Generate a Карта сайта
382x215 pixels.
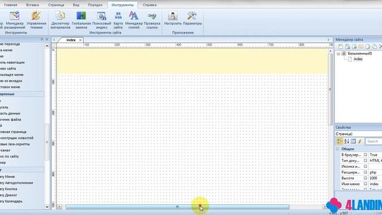click(118, 20)
